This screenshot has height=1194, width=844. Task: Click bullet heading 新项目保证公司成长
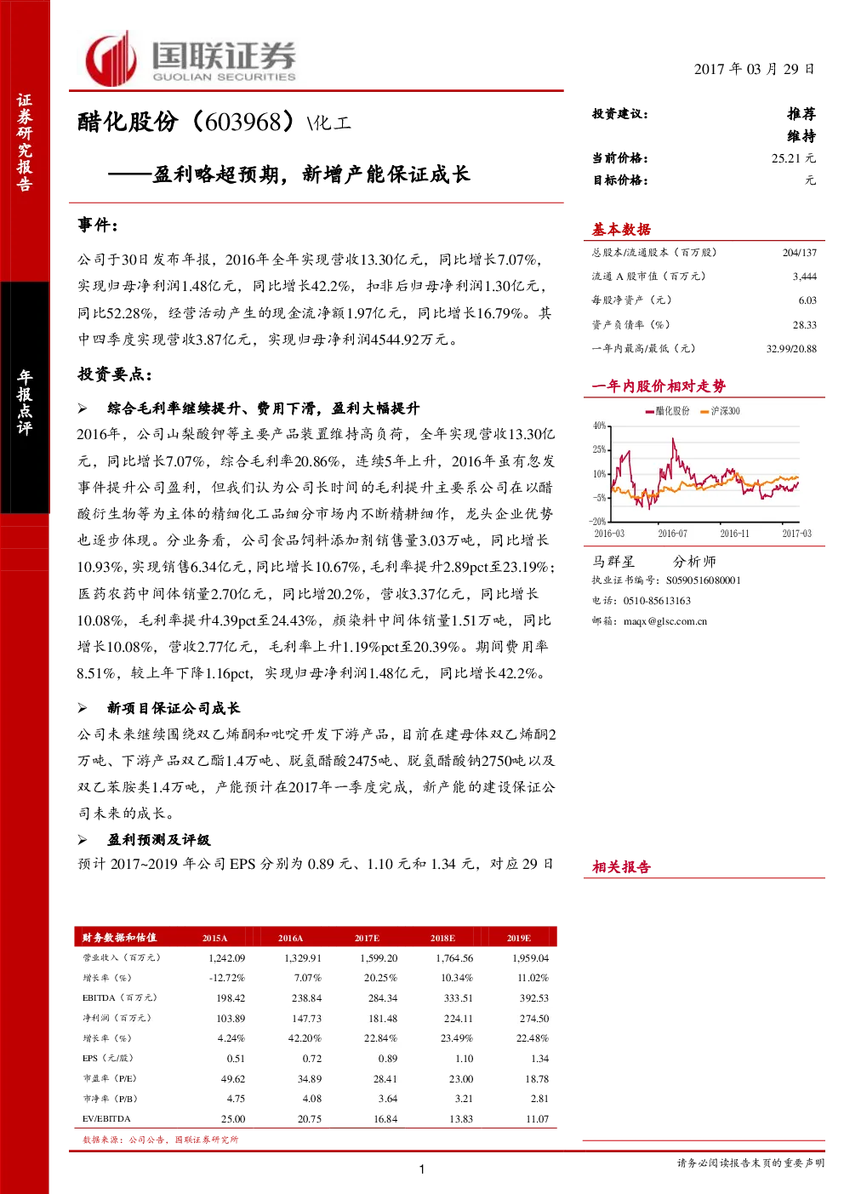coord(174,708)
